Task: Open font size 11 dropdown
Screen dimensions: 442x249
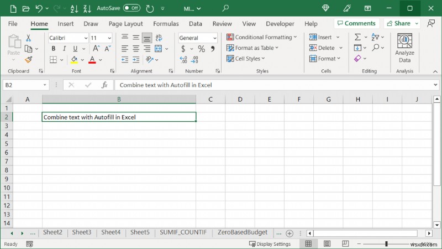Action: (109, 38)
